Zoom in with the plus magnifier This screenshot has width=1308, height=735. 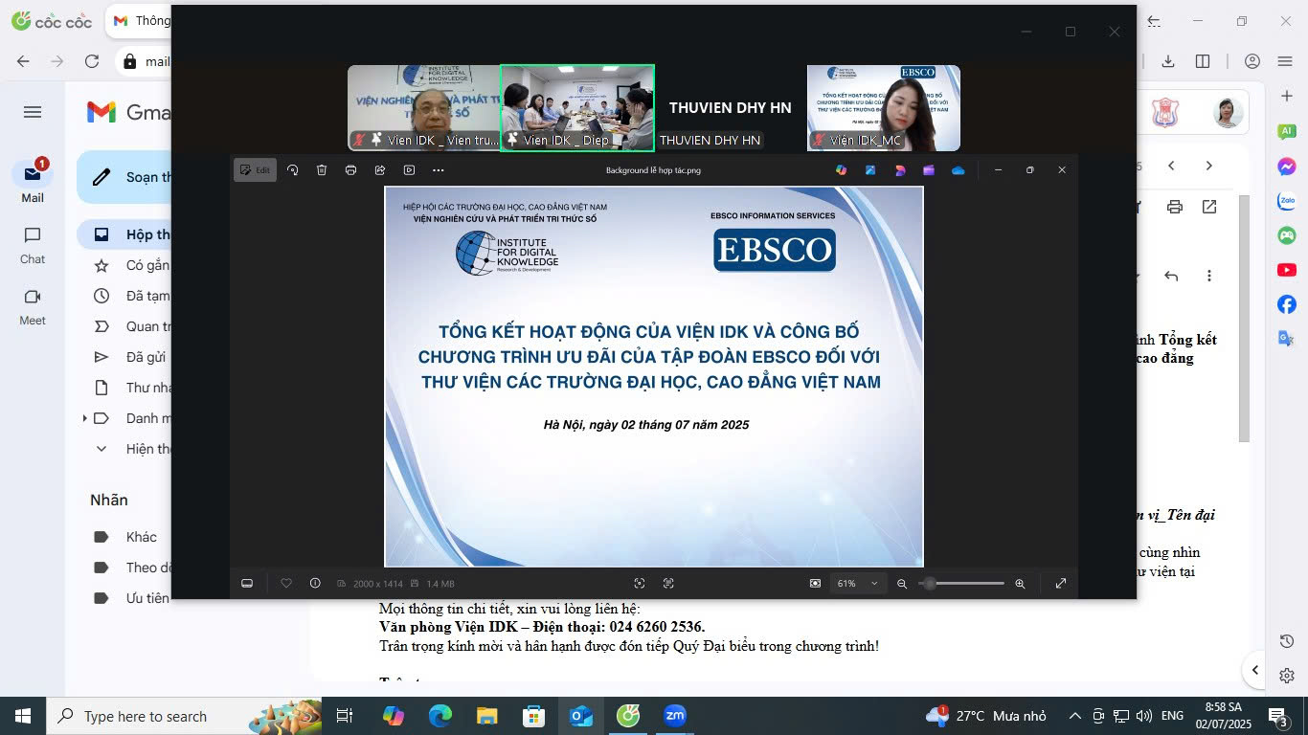(1020, 584)
